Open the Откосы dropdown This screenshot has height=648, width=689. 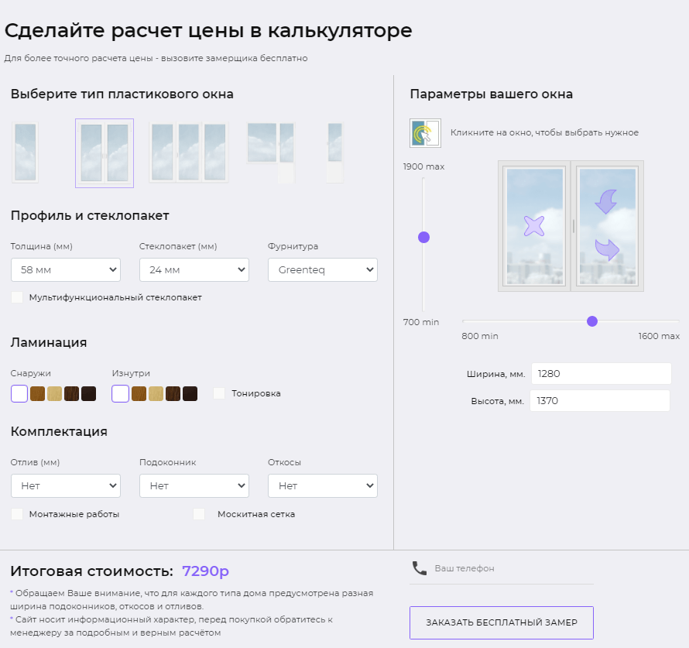323,486
